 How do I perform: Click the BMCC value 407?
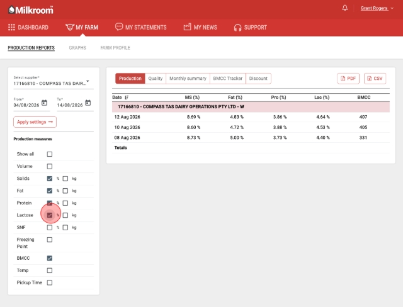coord(363,117)
